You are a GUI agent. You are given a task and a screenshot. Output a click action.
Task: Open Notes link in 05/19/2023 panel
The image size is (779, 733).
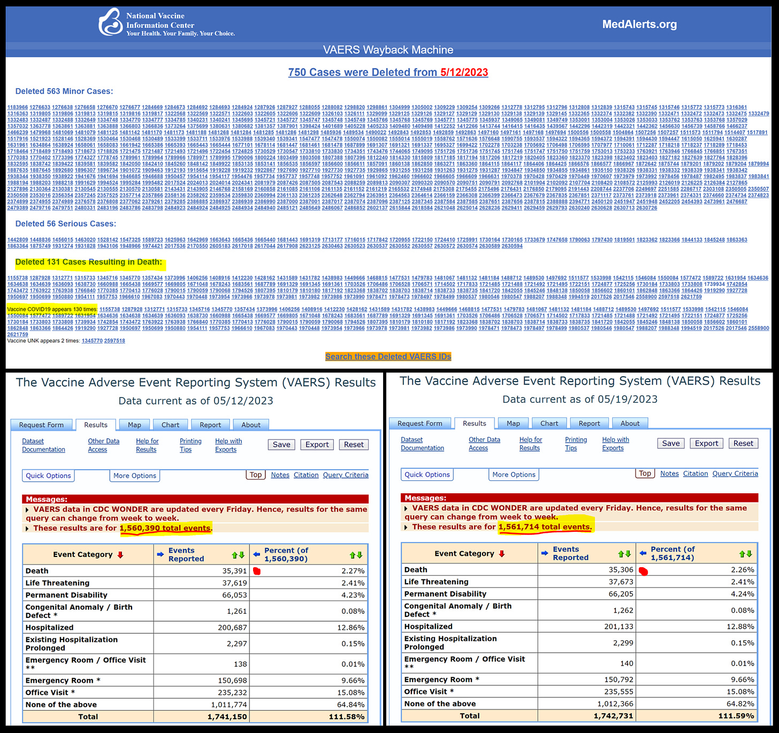point(669,474)
